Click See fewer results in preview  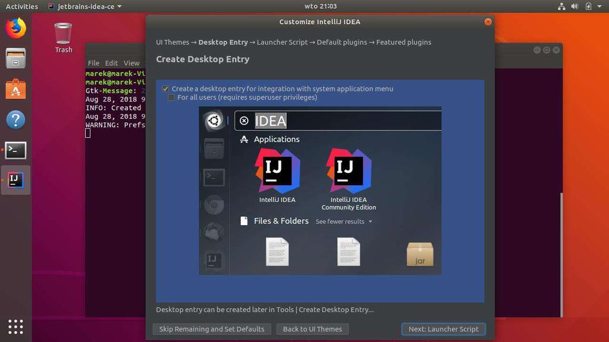coord(344,221)
